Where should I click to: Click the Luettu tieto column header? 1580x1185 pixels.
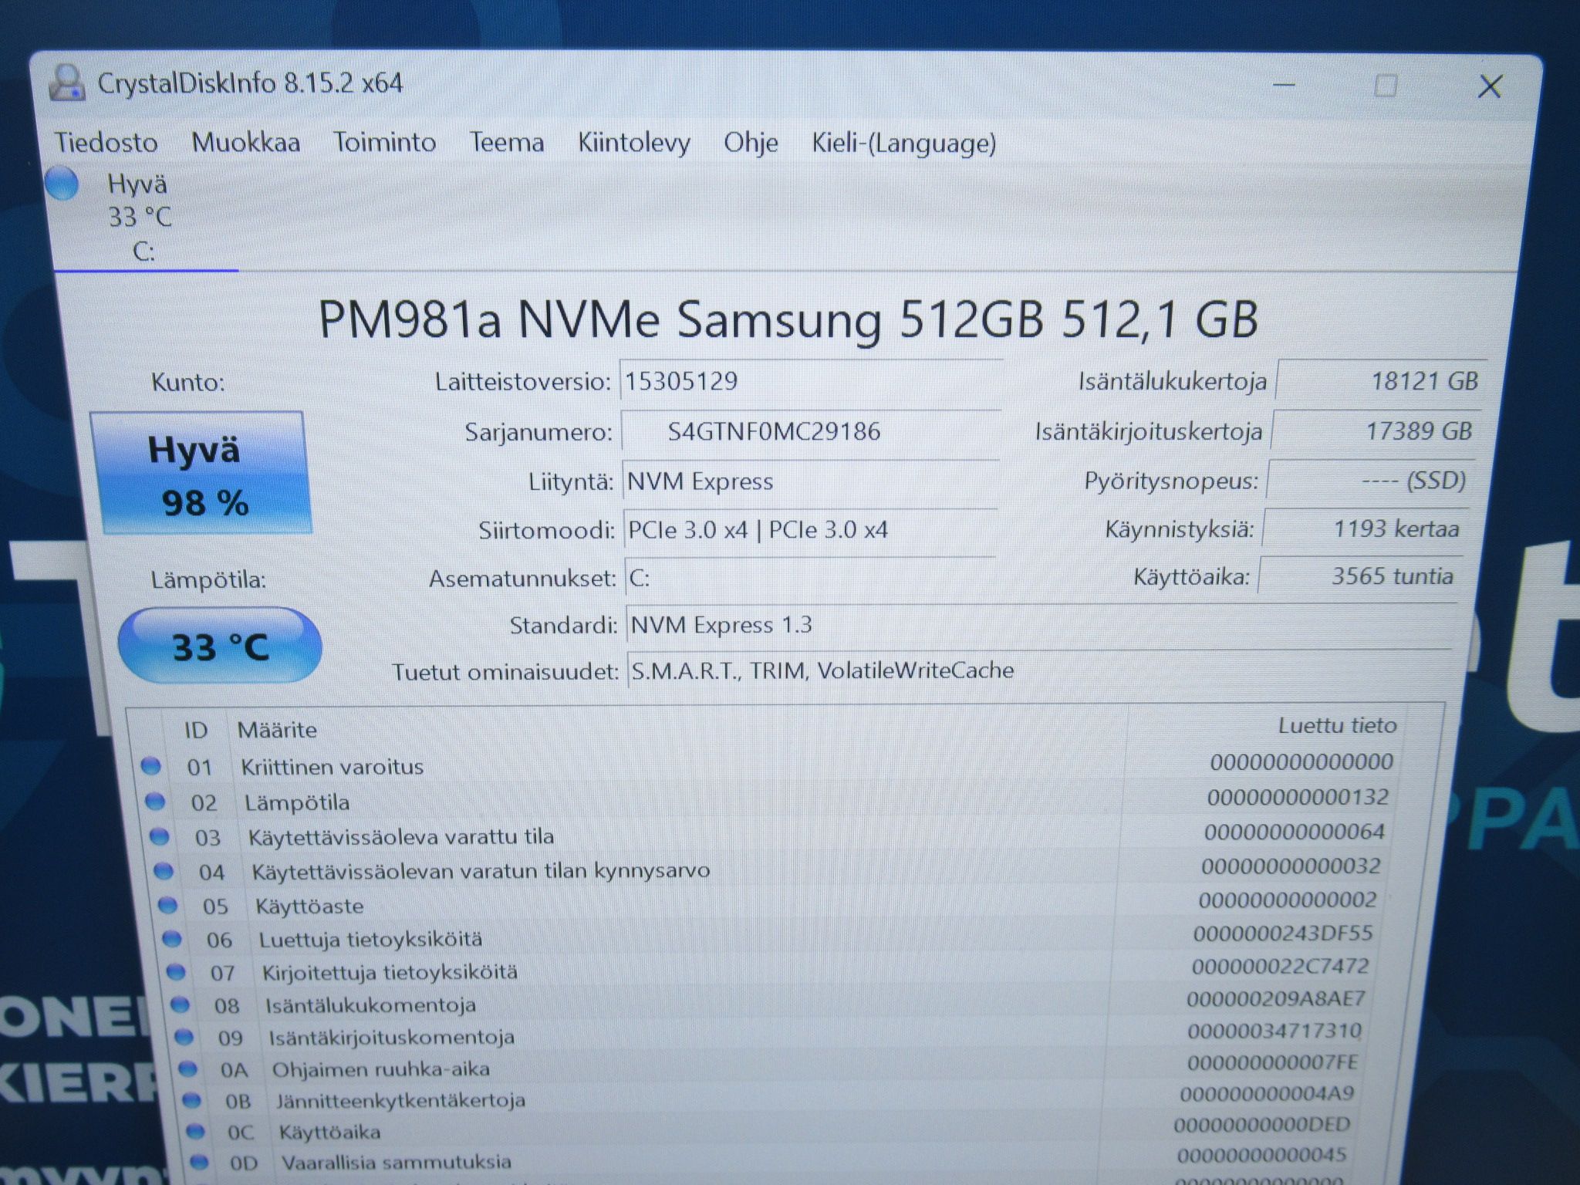tap(1338, 726)
